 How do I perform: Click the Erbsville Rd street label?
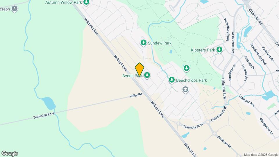pyautogui.click(x=255, y=17)
